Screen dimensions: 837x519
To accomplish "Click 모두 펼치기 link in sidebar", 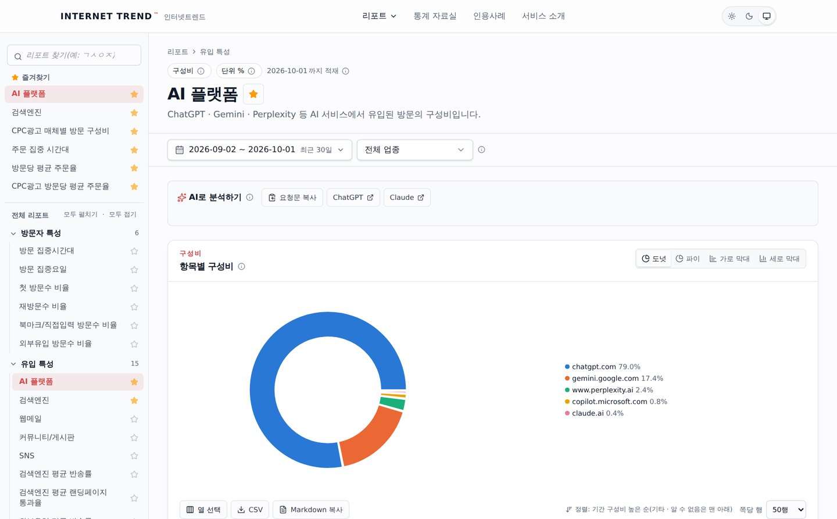I will pos(81,214).
